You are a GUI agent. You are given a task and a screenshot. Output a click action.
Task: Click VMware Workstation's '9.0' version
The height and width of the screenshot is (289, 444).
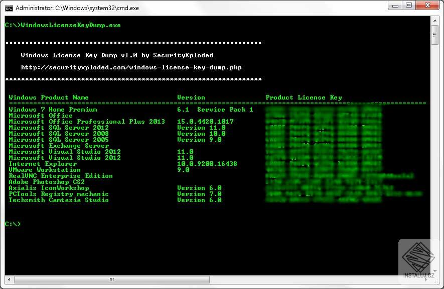(x=183, y=170)
